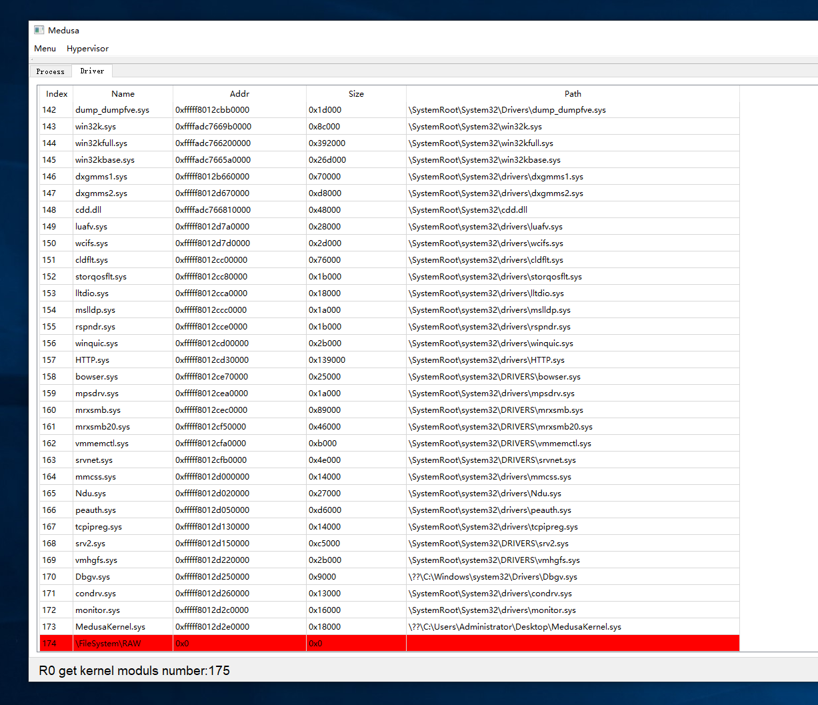Select MedusaKernel.sys in the Name column
The height and width of the screenshot is (705, 818).
[x=123, y=627]
